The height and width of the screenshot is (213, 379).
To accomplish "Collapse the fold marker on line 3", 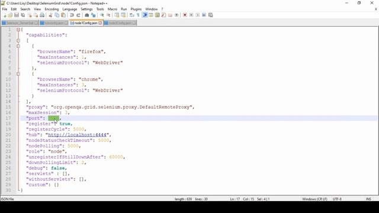I will [18, 41].
